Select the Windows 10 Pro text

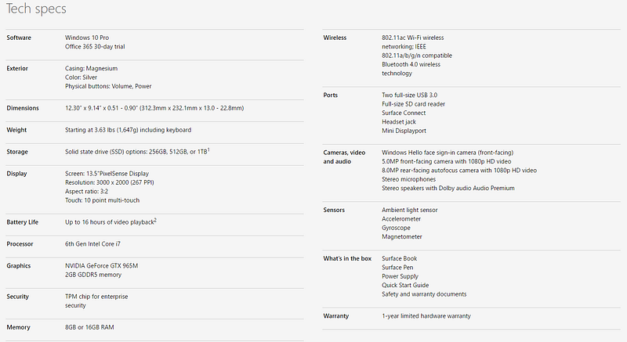[x=87, y=38]
